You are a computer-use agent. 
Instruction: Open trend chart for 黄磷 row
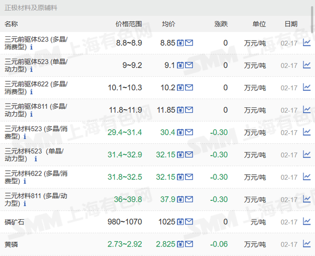point(307,244)
